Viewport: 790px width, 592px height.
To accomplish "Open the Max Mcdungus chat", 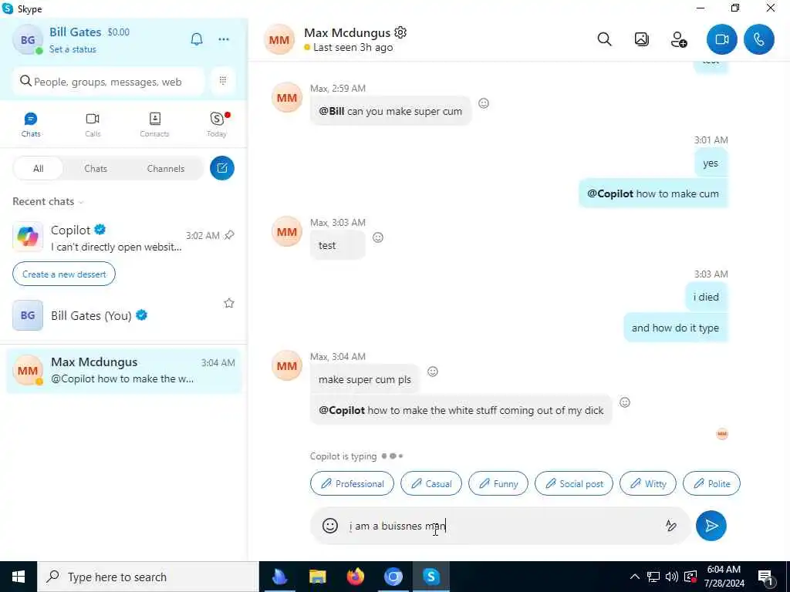I will pyautogui.click(x=123, y=371).
